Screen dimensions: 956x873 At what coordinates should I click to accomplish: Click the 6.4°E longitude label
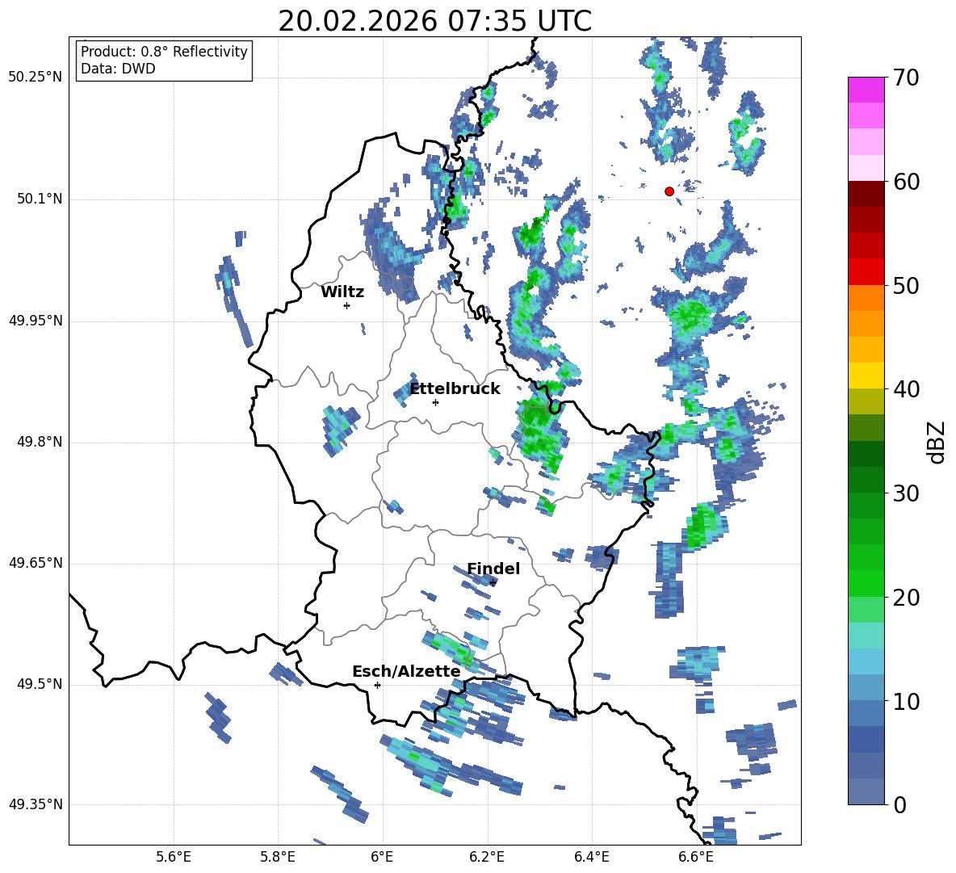(x=591, y=857)
